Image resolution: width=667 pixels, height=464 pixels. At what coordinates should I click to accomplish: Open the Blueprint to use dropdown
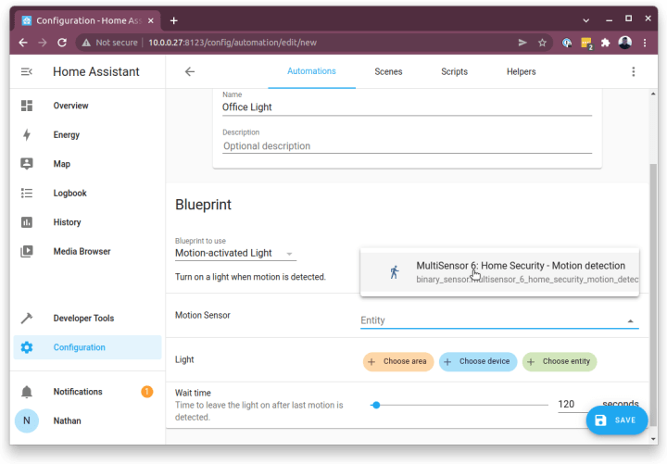(235, 253)
